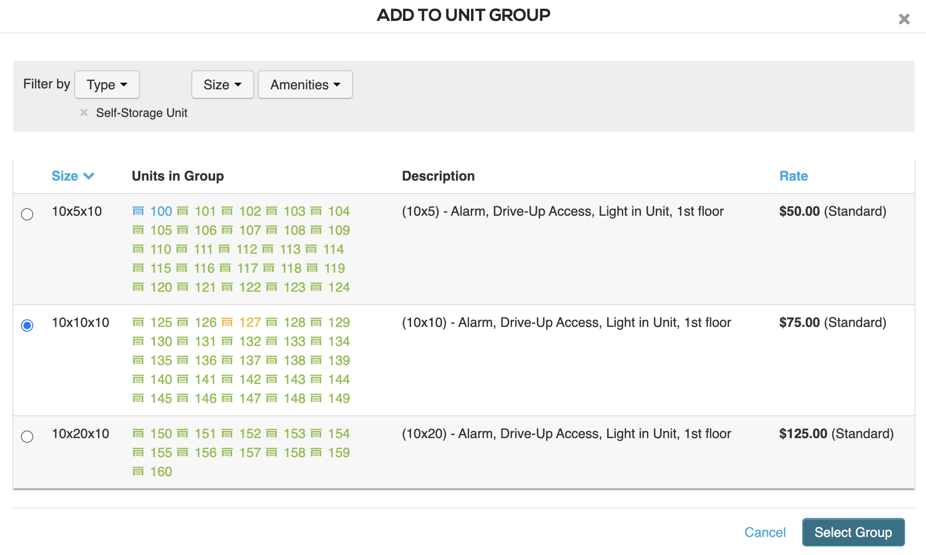This screenshot has height=555, width=926.
Task: Click the unit icon beside unit 150
Action: tap(139, 433)
